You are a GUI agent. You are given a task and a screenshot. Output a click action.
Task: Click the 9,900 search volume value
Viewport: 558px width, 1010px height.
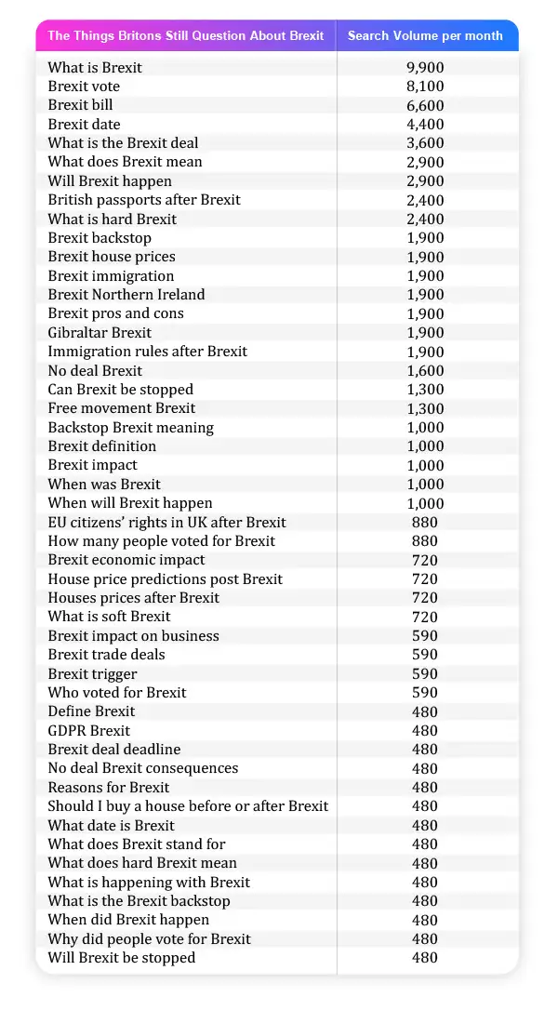click(425, 68)
